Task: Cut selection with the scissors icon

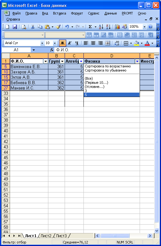Action: click(33, 27)
